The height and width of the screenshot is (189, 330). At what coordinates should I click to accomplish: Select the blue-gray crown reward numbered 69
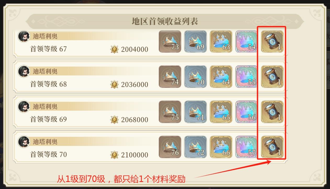[195, 42]
